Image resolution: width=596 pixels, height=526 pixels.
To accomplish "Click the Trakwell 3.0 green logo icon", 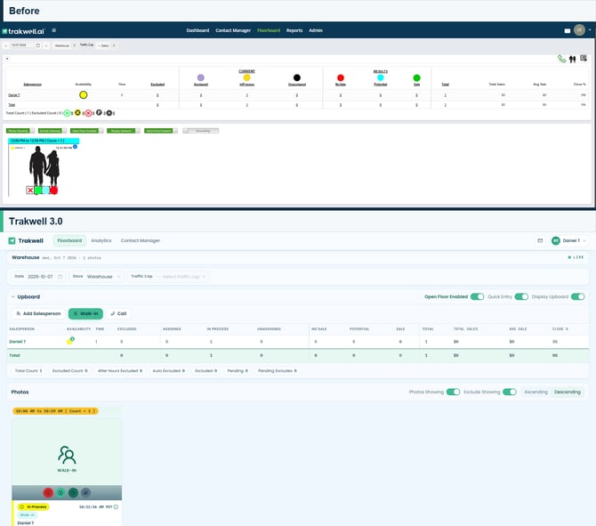I will pyautogui.click(x=12, y=241).
